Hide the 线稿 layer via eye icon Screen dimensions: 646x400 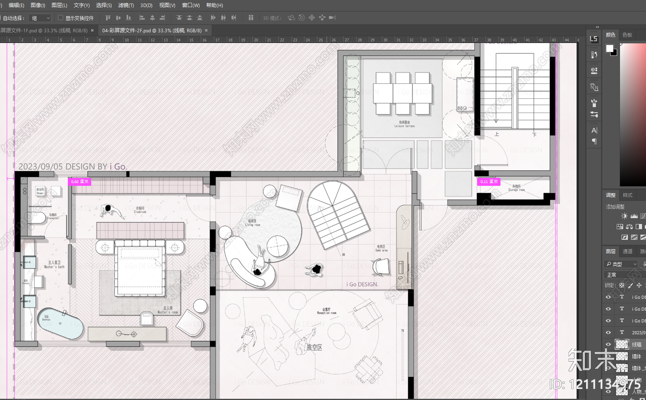click(608, 344)
